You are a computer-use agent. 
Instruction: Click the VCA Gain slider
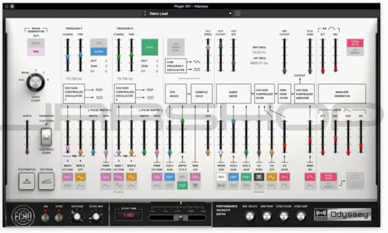[x=310, y=56]
